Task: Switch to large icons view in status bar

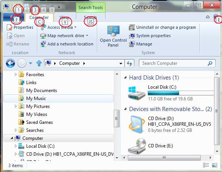Action: (x=214, y=165)
